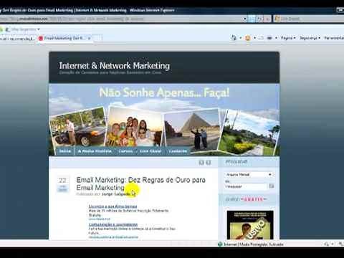
Task: Click the printer icon in the command bar
Action: coord(269,38)
